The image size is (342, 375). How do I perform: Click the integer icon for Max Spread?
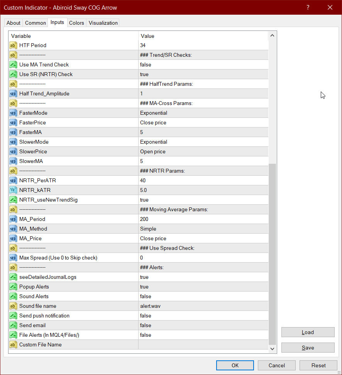pos(13,258)
